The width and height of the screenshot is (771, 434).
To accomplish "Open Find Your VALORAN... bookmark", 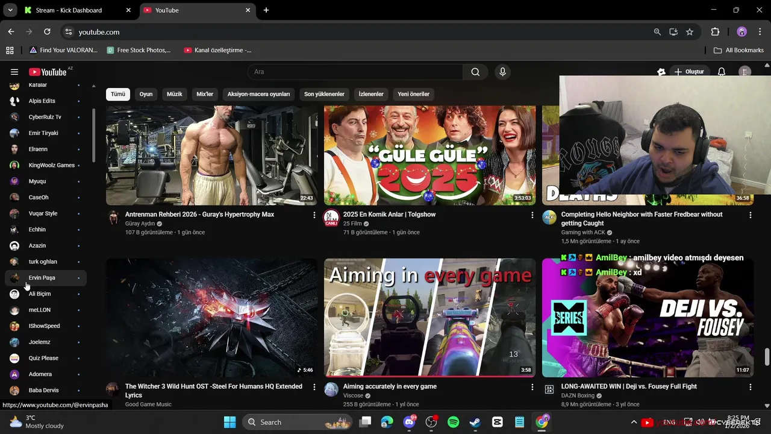I will point(63,50).
